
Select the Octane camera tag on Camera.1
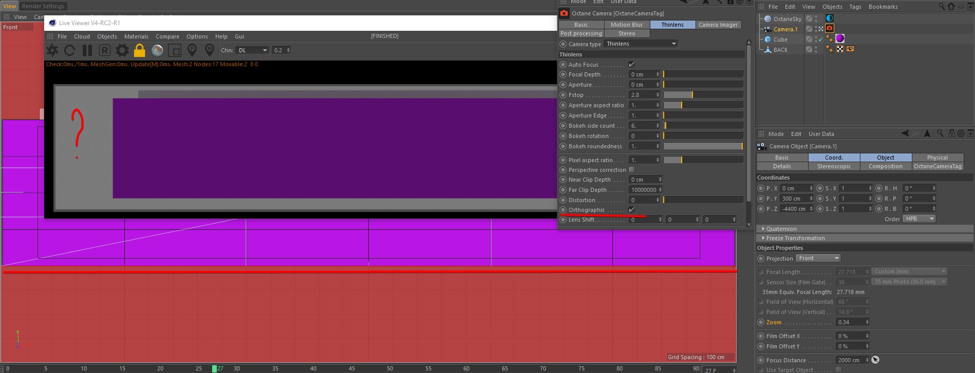click(830, 29)
